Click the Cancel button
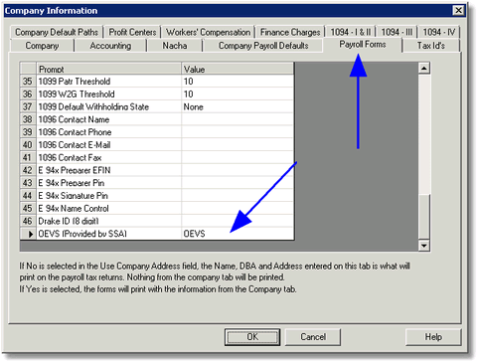 [313, 337]
